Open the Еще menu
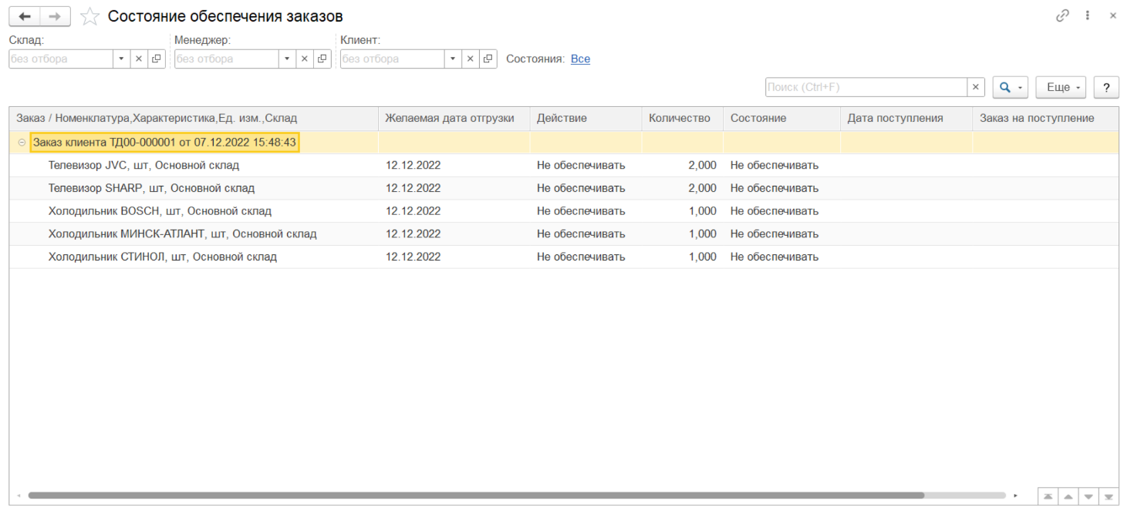This screenshot has width=1134, height=514. pos(1061,87)
